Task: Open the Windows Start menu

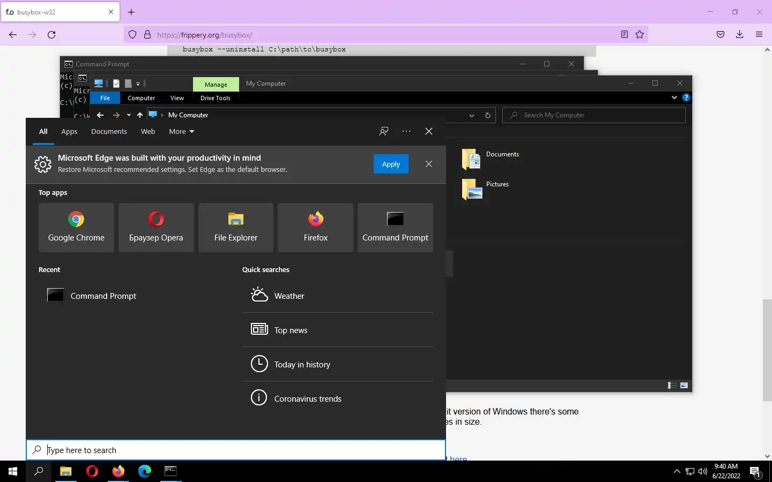Action: point(13,471)
